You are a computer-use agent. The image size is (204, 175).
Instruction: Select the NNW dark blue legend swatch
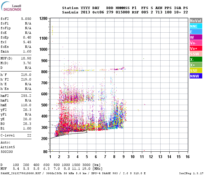click(x=196, y=76)
